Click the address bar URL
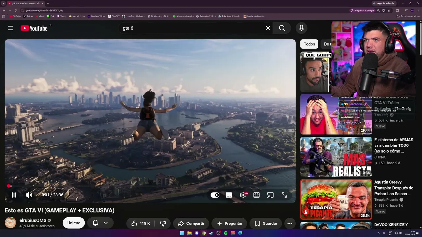The height and width of the screenshot is (237, 422). coord(45,10)
